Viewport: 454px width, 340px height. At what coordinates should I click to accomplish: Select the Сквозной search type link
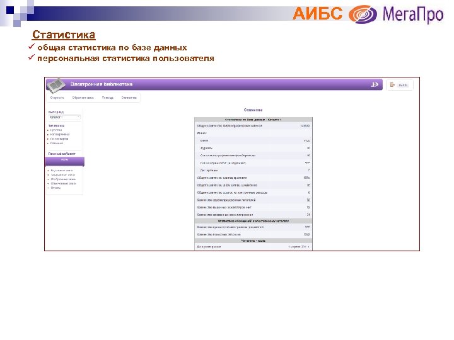[57, 143]
